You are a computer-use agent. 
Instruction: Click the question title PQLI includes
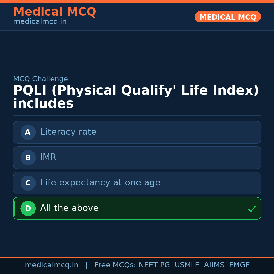tap(136, 97)
